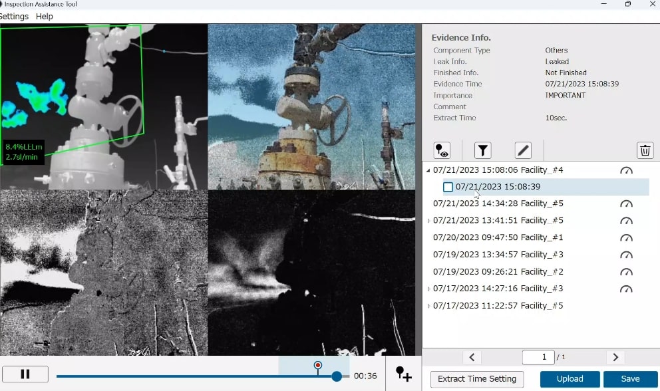Screen dimensions: 660x391
Task: Expand the 07/17/2023 11:22:57 Facility_#5 entry
Action: [428, 306]
